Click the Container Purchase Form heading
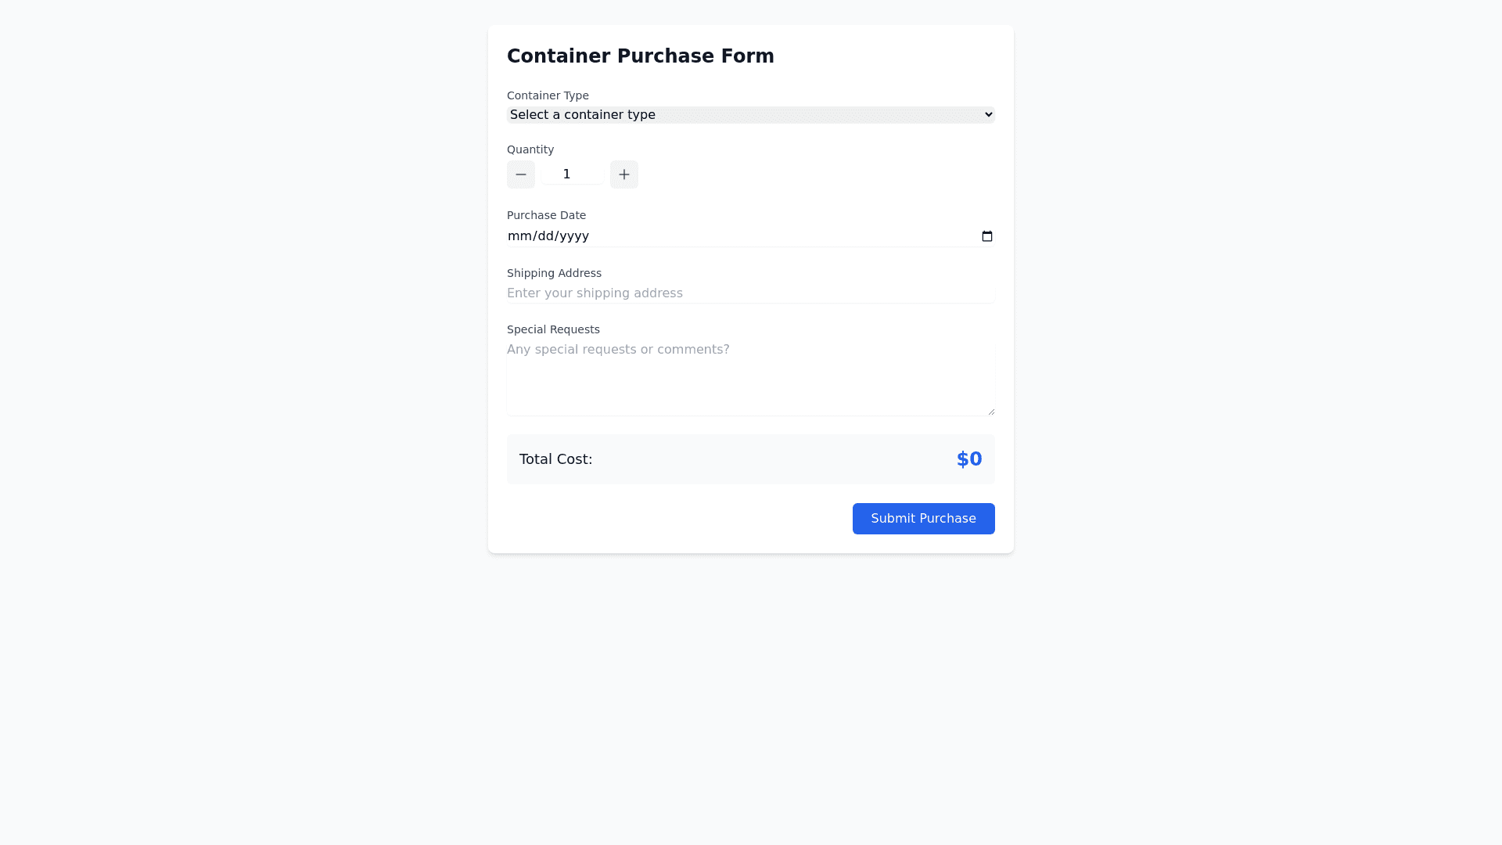1502x845 pixels. 640,56
